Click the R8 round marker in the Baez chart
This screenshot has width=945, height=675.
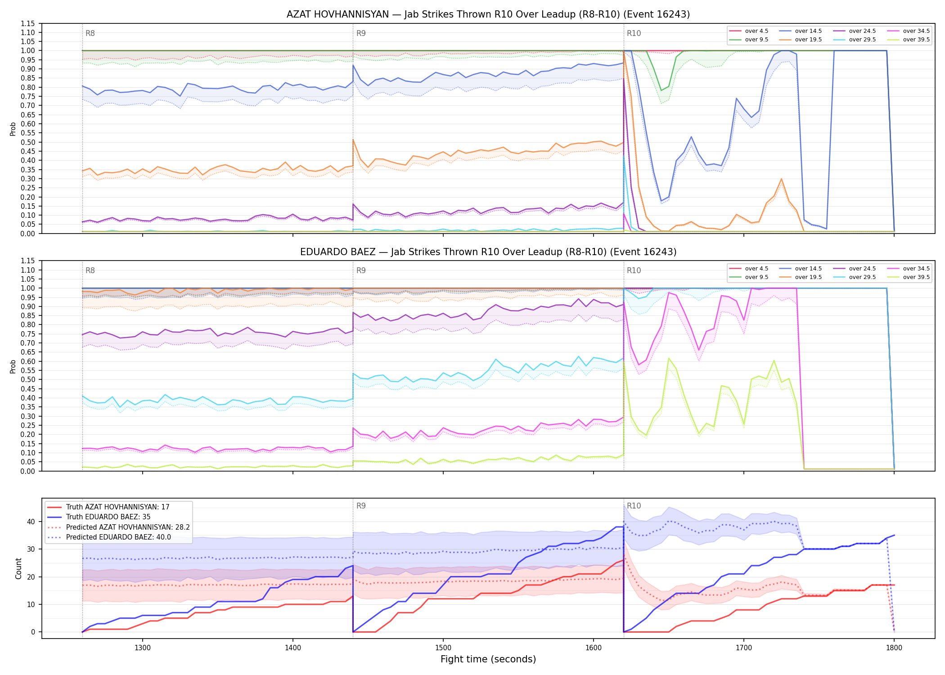click(x=90, y=270)
